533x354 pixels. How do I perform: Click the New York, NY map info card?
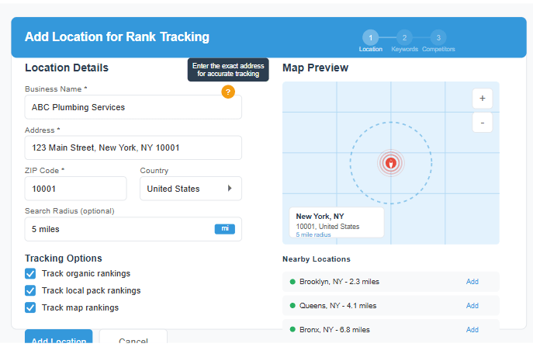click(336, 222)
